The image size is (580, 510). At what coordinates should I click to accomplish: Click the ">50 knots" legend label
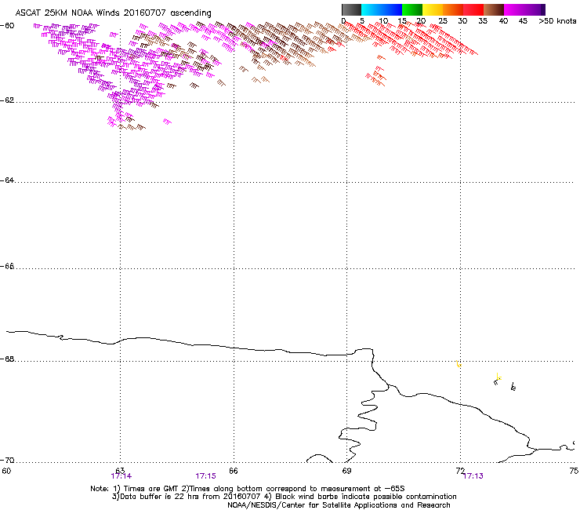tap(557, 21)
